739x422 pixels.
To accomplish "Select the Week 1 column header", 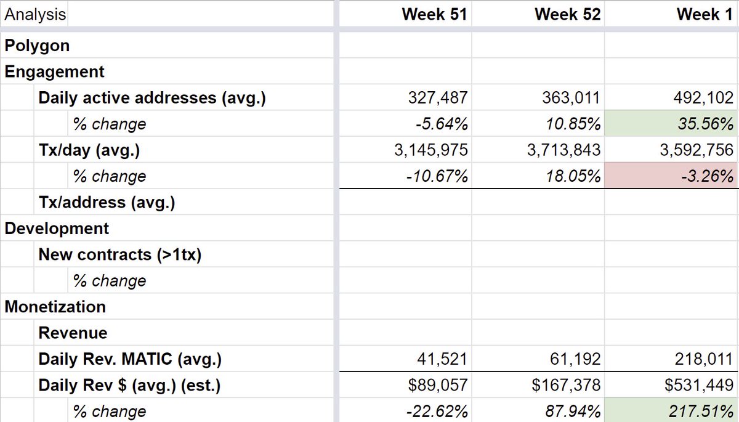I will (x=672, y=15).
